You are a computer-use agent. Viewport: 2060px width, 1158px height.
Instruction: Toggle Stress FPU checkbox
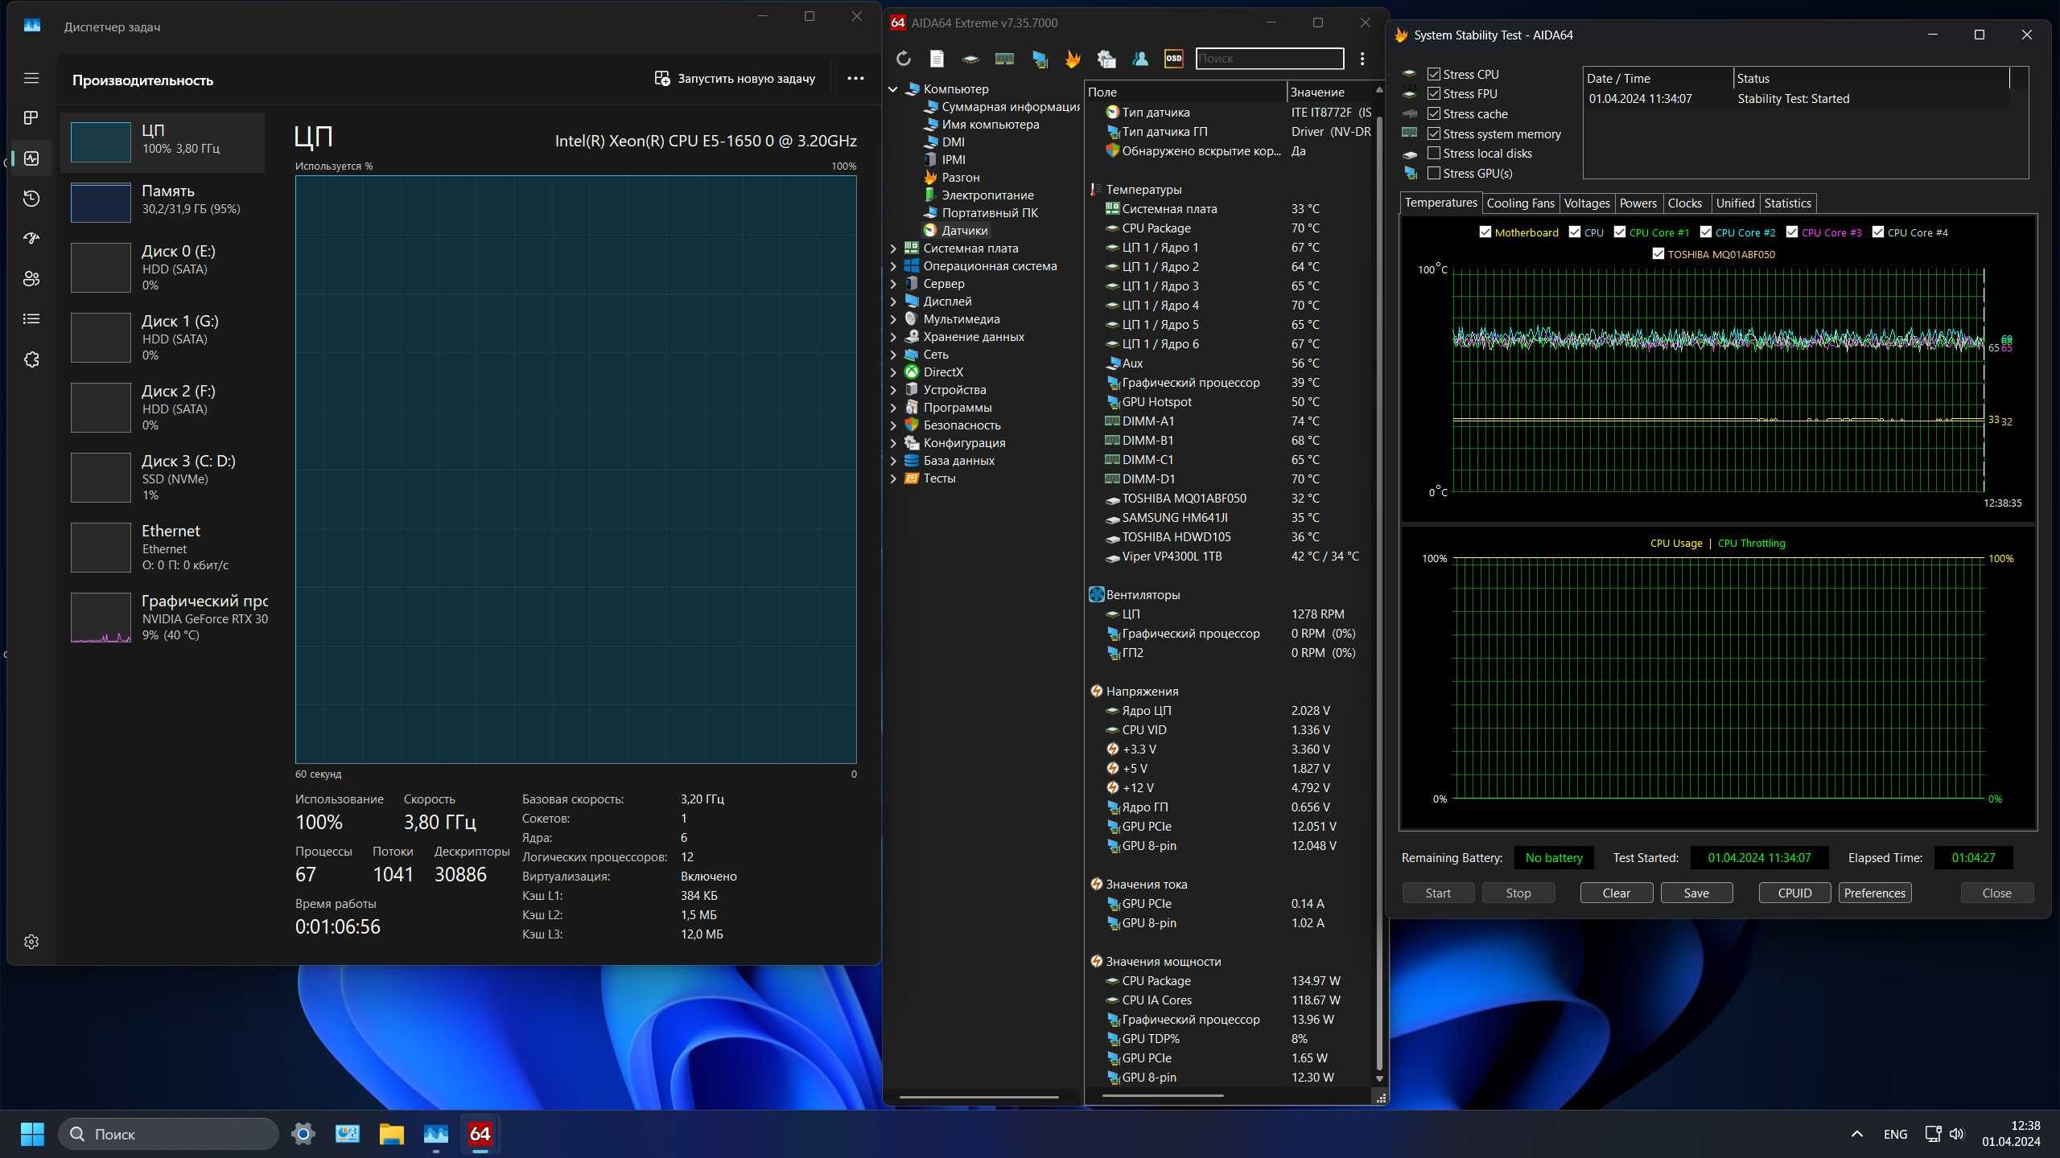click(1434, 94)
